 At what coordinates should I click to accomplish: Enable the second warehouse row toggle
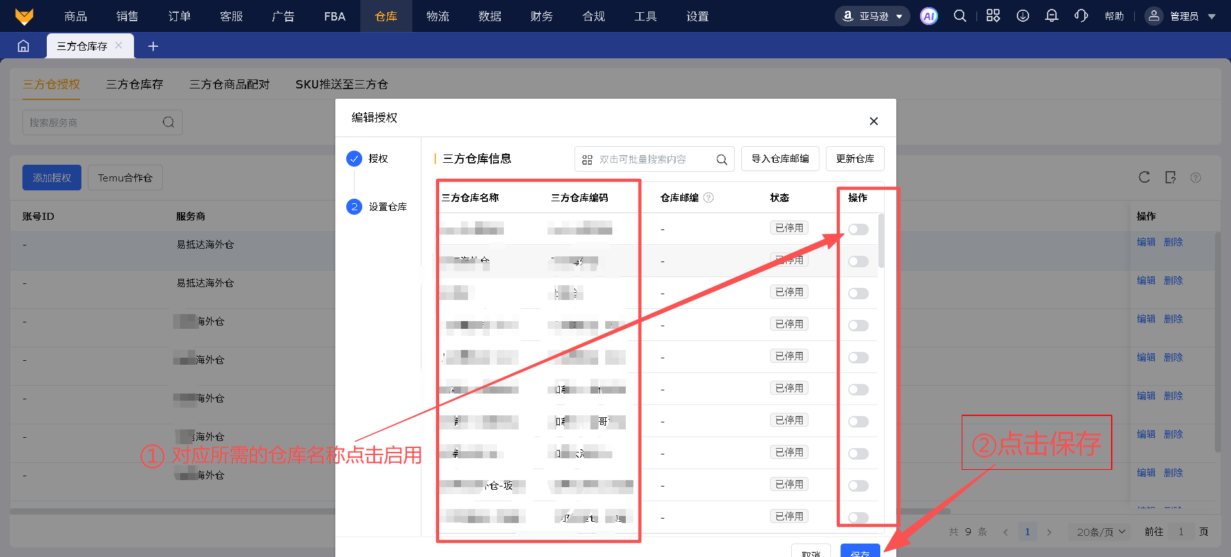[858, 262]
